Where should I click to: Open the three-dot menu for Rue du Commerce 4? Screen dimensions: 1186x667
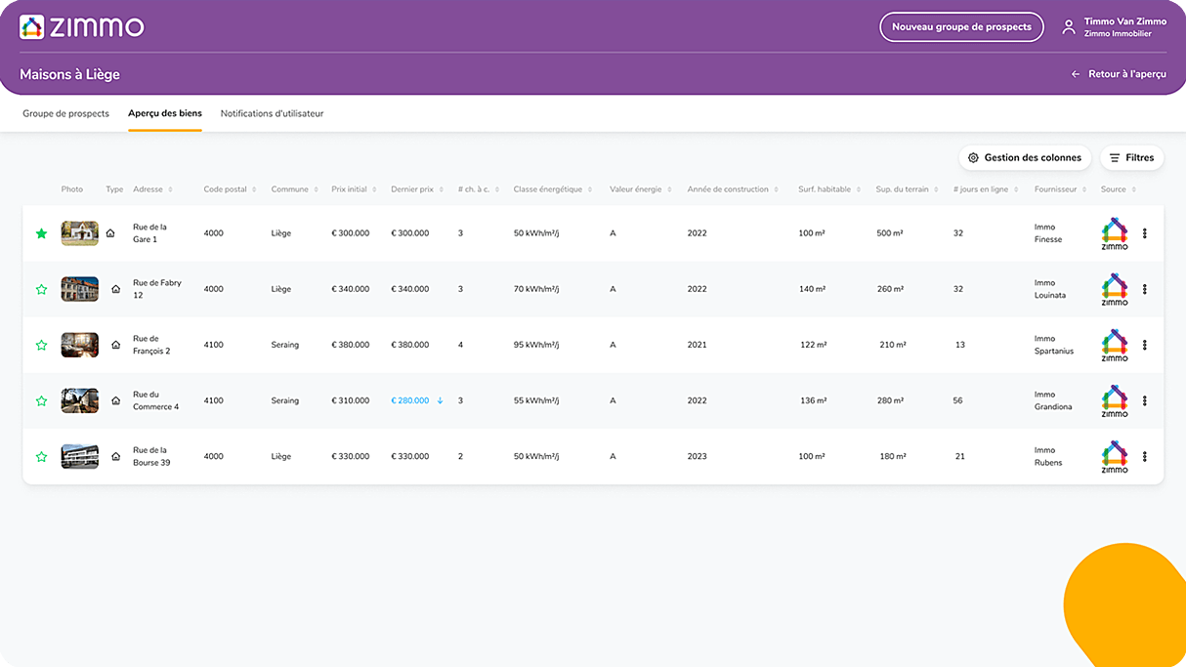(x=1144, y=400)
